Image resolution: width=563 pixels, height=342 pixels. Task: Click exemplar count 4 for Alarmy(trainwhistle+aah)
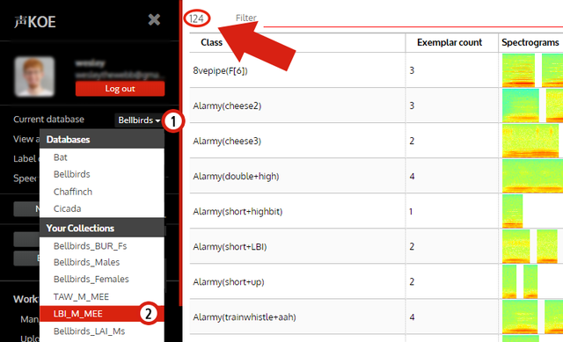tap(412, 317)
